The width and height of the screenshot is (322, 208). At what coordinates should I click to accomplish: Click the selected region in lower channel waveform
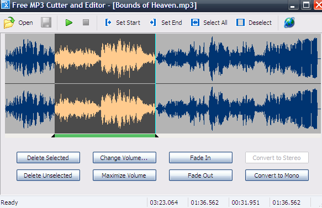pyautogui.click(x=105, y=109)
